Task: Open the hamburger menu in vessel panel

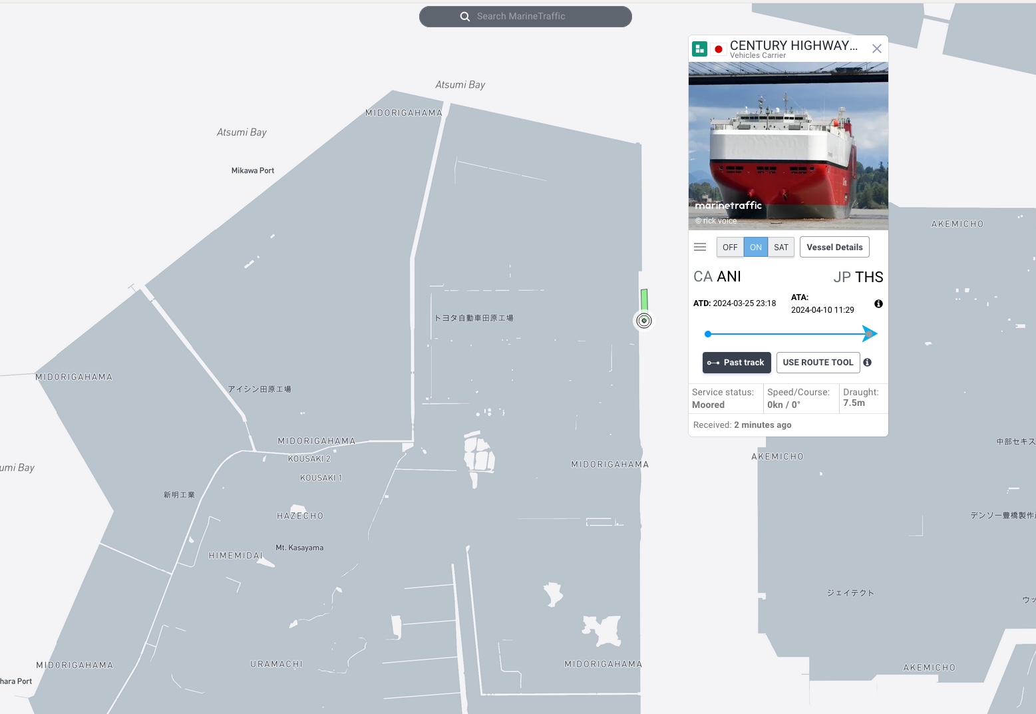Action: pyautogui.click(x=700, y=247)
